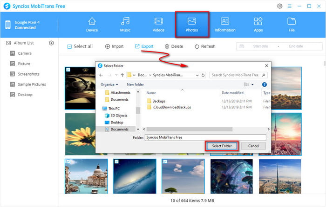
Task: Switch to the Photos tab
Action: (x=192, y=25)
